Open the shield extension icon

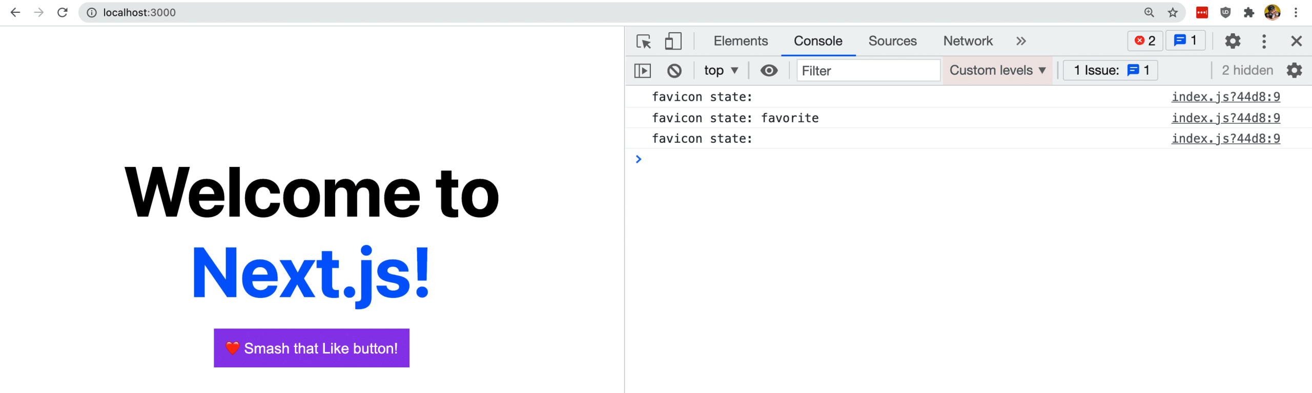[1225, 13]
